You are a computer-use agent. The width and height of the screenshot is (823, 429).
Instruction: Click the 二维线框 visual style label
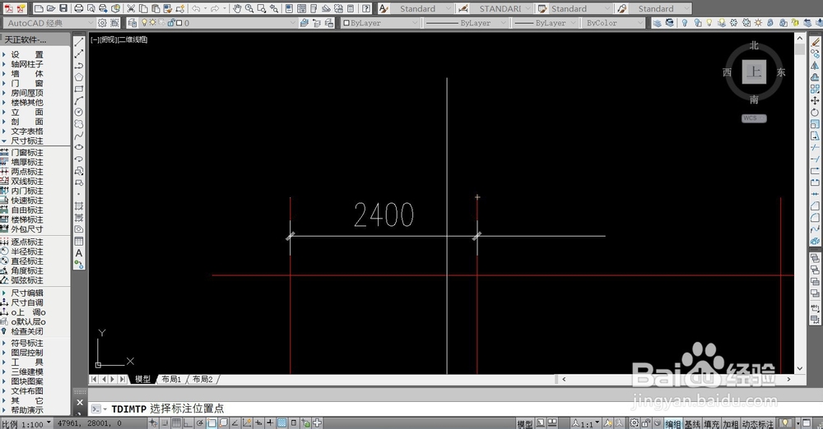133,39
